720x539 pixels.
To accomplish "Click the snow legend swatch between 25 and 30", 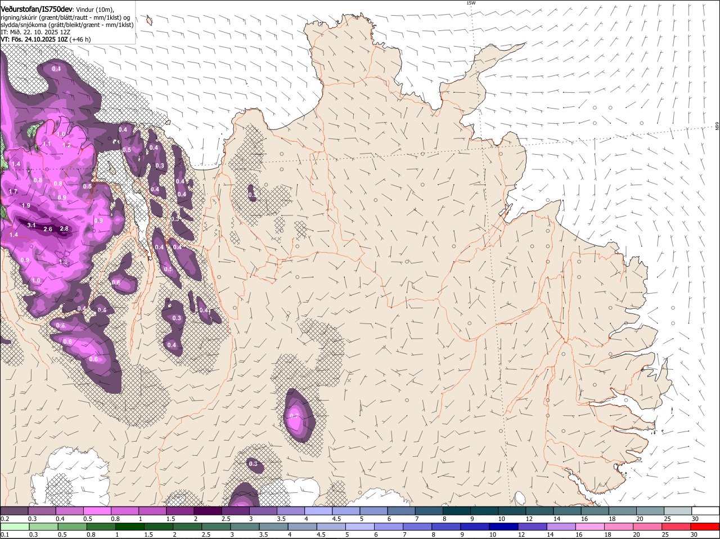I will pos(678,510).
